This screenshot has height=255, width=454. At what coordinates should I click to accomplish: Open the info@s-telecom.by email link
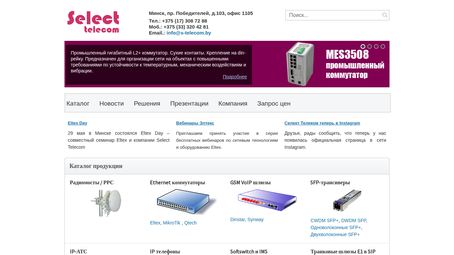click(189, 33)
